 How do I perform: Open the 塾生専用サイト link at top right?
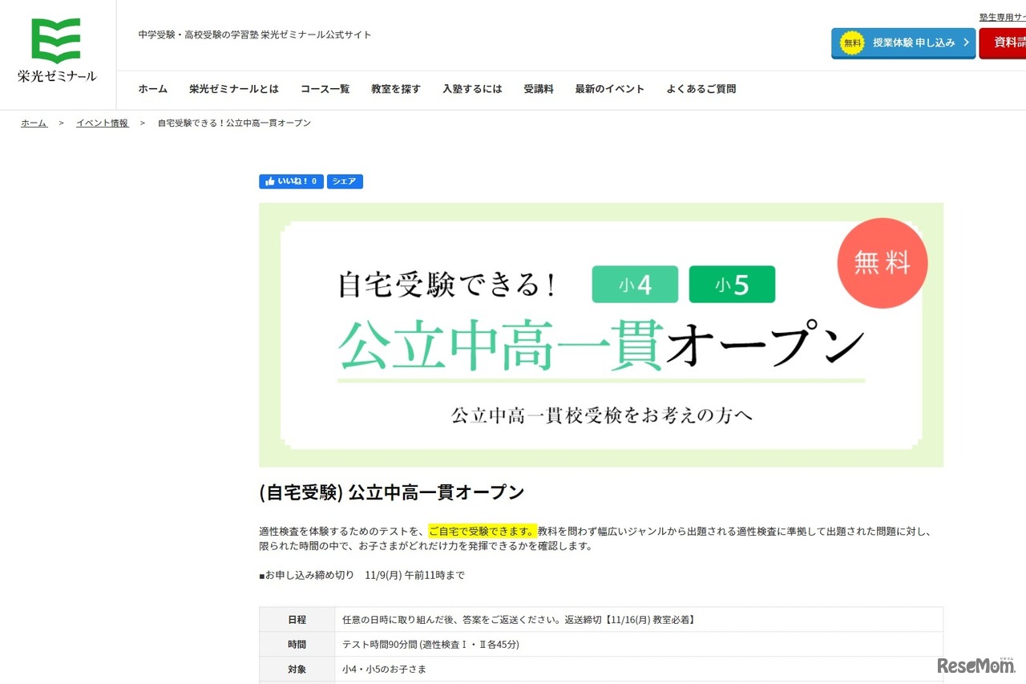pos(1003,16)
